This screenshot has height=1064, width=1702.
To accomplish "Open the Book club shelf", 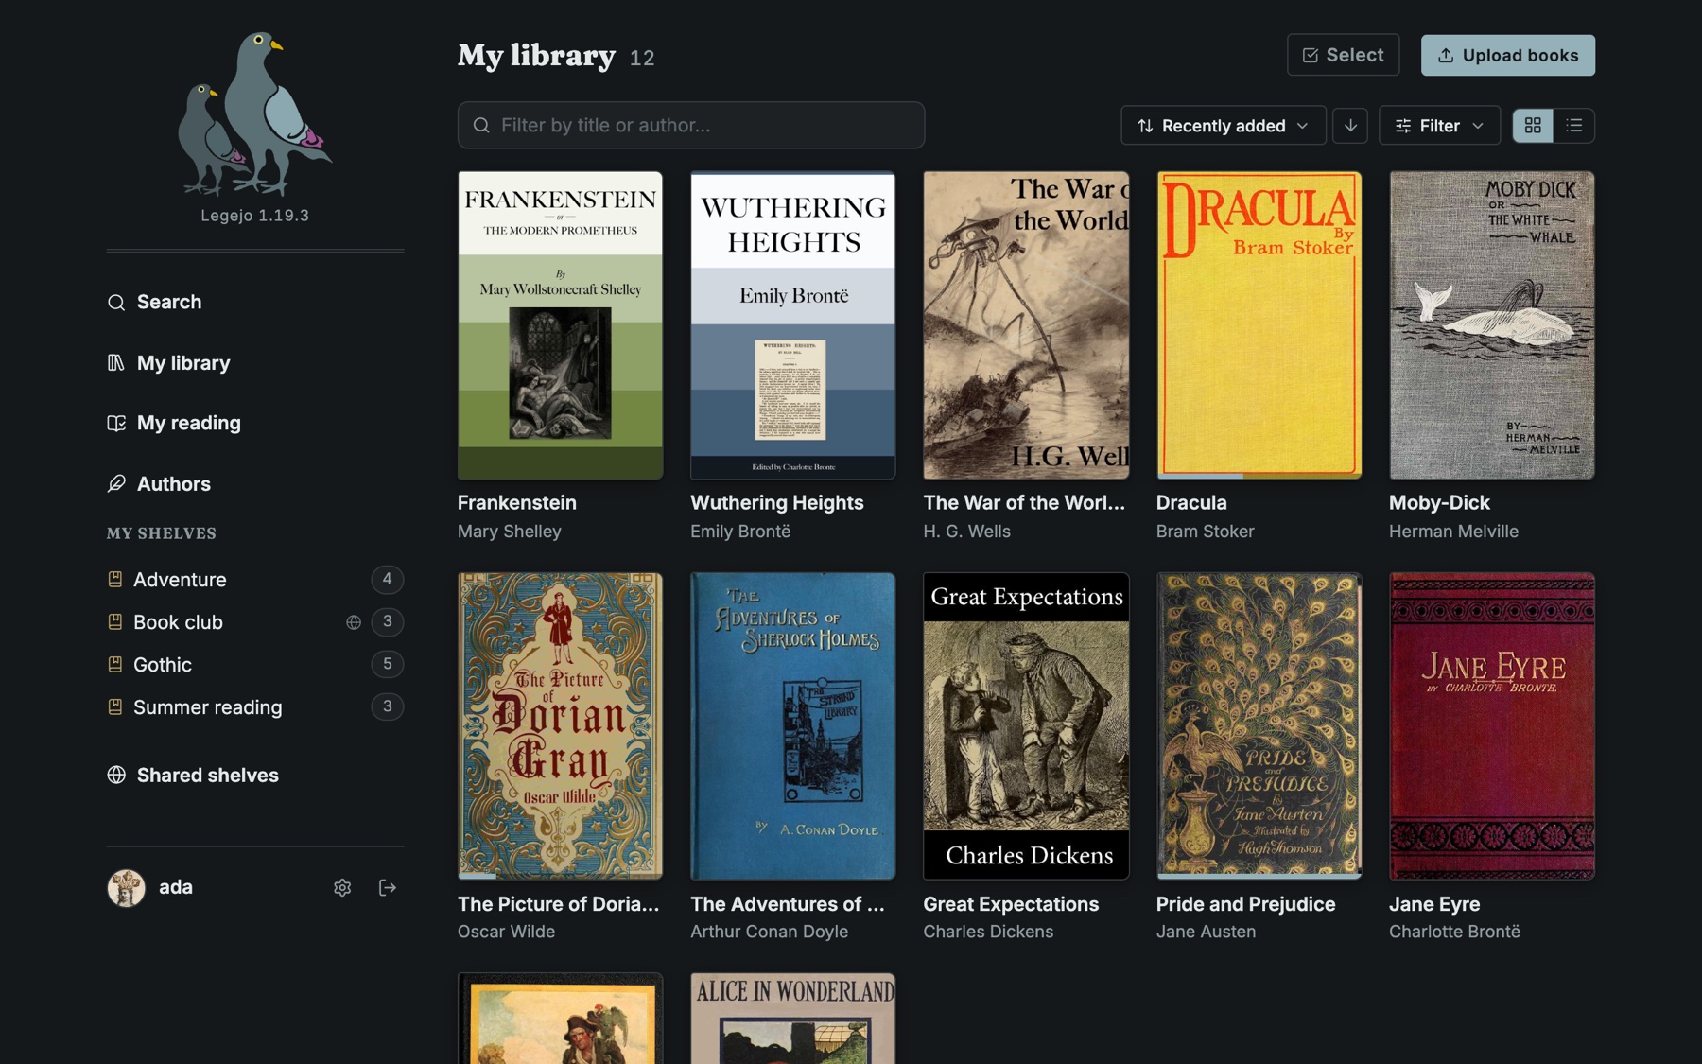I will [255, 622].
